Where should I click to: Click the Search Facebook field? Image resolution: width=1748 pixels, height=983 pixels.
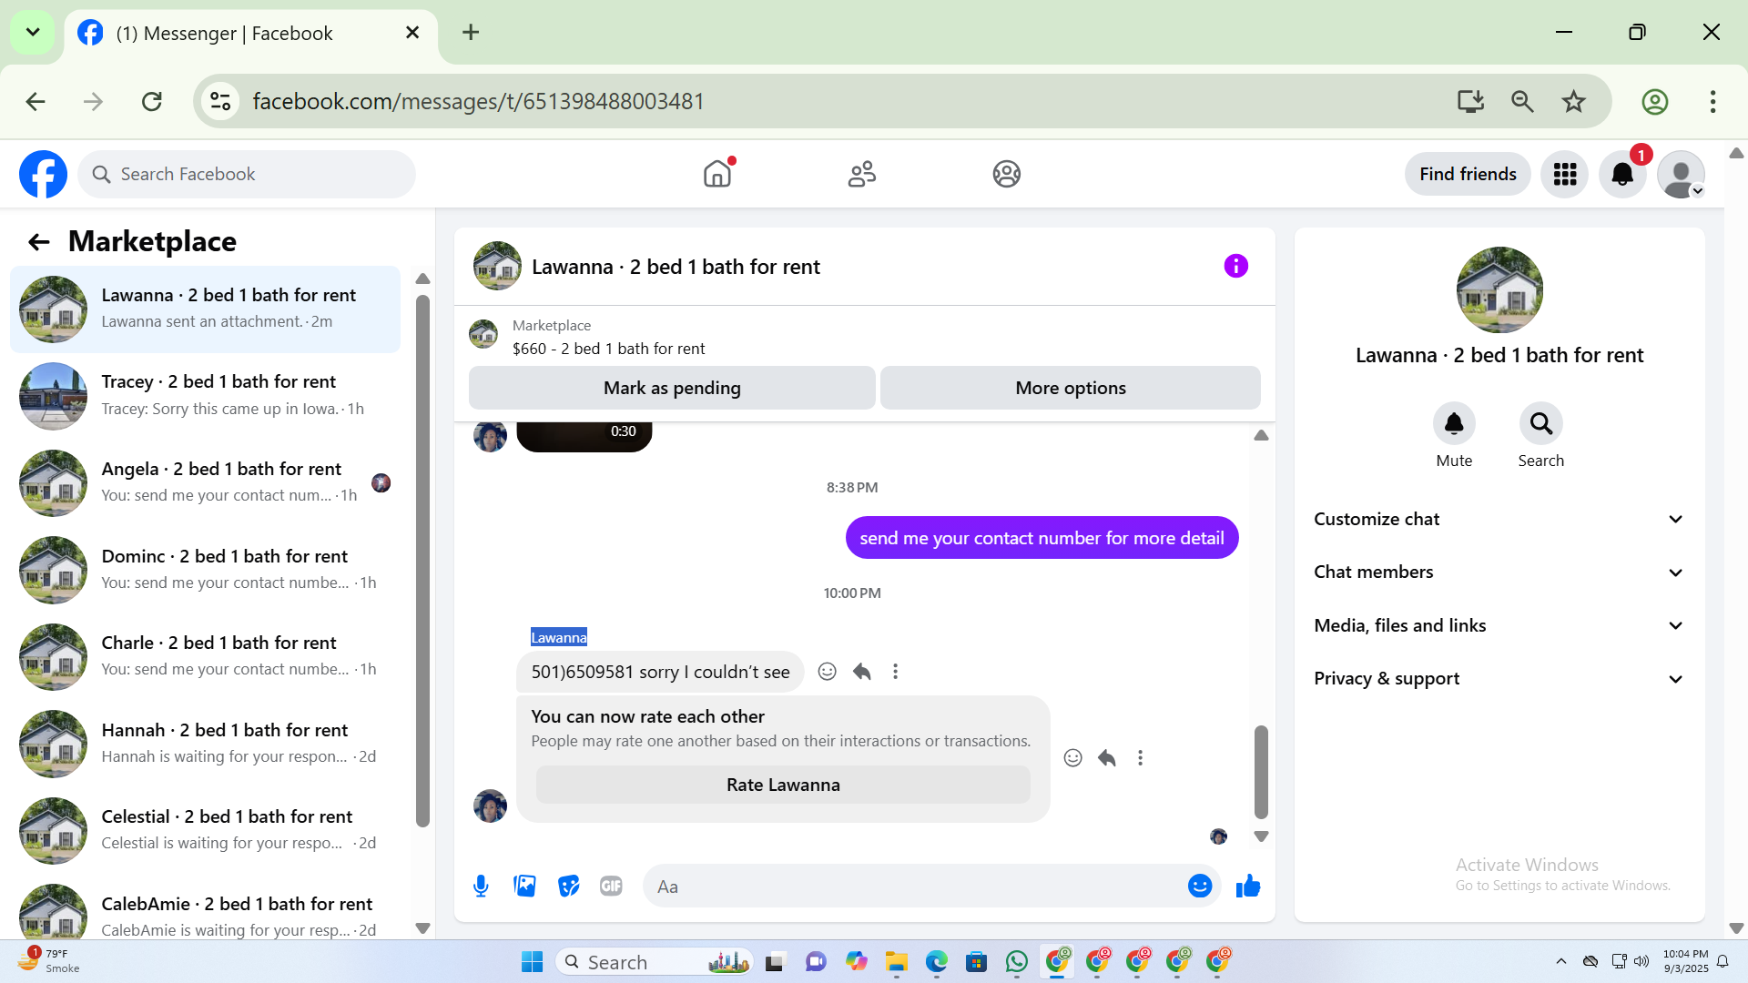[247, 174]
